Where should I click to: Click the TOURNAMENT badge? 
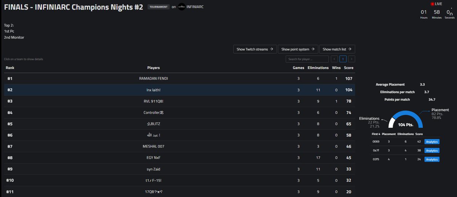pyautogui.click(x=158, y=7)
